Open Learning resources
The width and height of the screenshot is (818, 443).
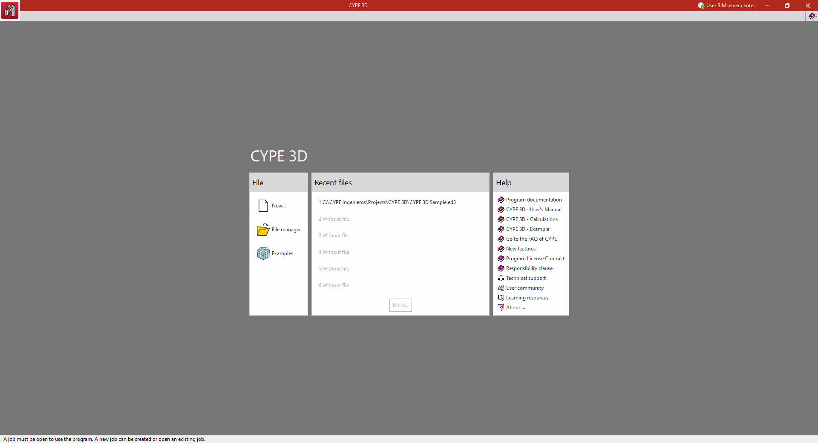[527, 298]
